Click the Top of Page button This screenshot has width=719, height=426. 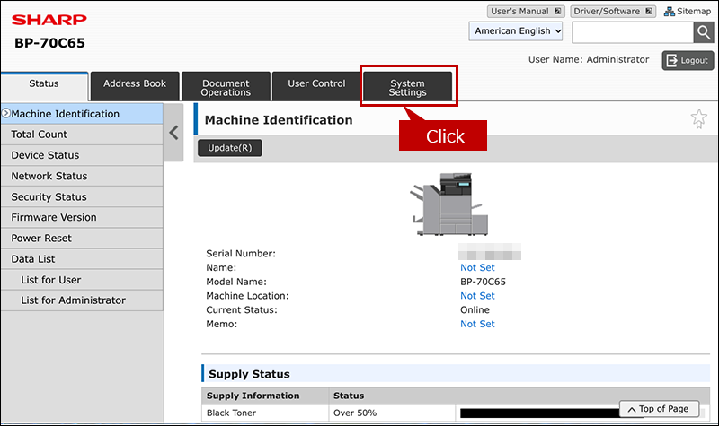coord(659,409)
